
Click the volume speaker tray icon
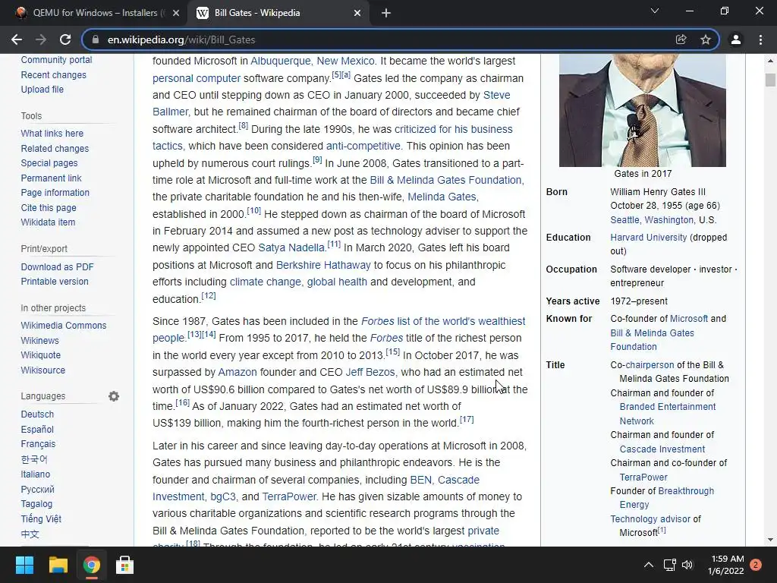click(x=687, y=565)
